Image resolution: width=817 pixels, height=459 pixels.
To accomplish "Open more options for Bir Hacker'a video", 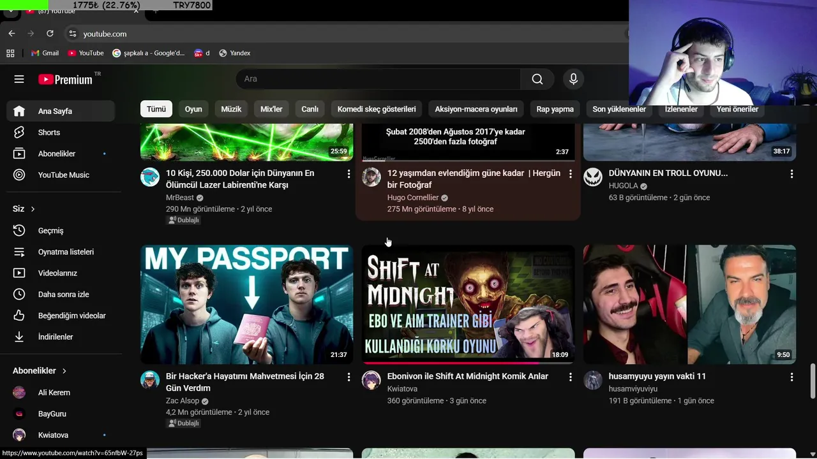I will click(349, 377).
